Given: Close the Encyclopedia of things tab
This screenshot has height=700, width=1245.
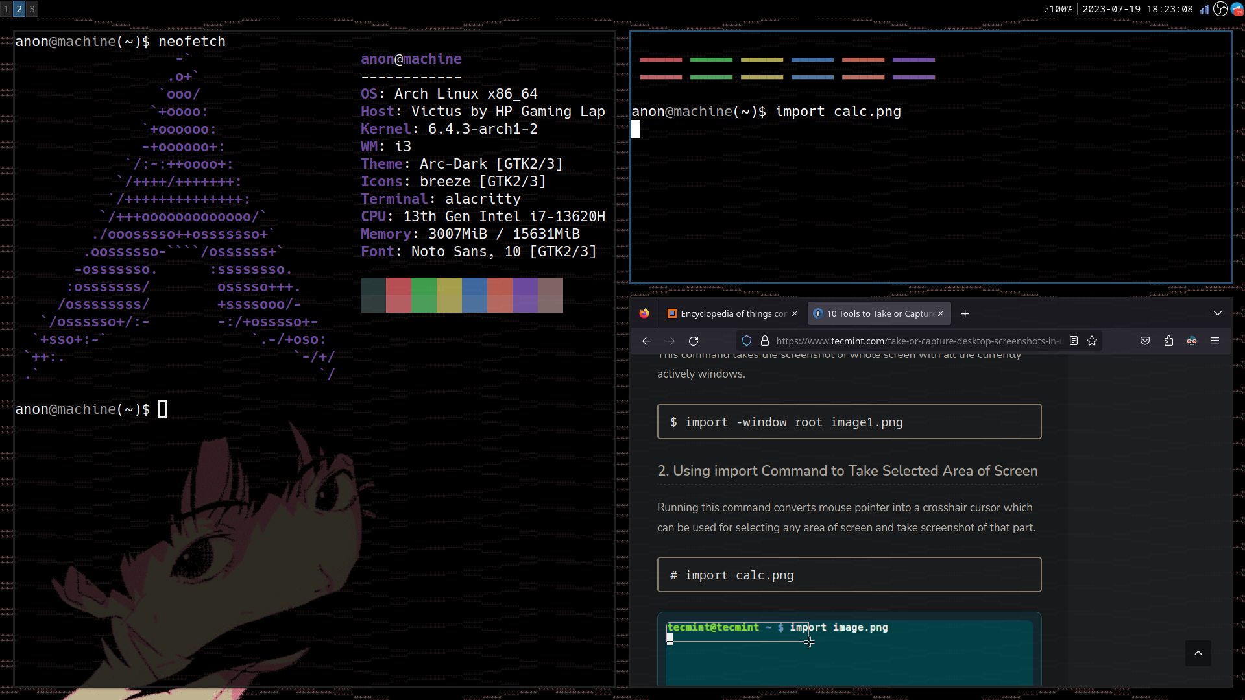Looking at the screenshot, I should coord(795,313).
